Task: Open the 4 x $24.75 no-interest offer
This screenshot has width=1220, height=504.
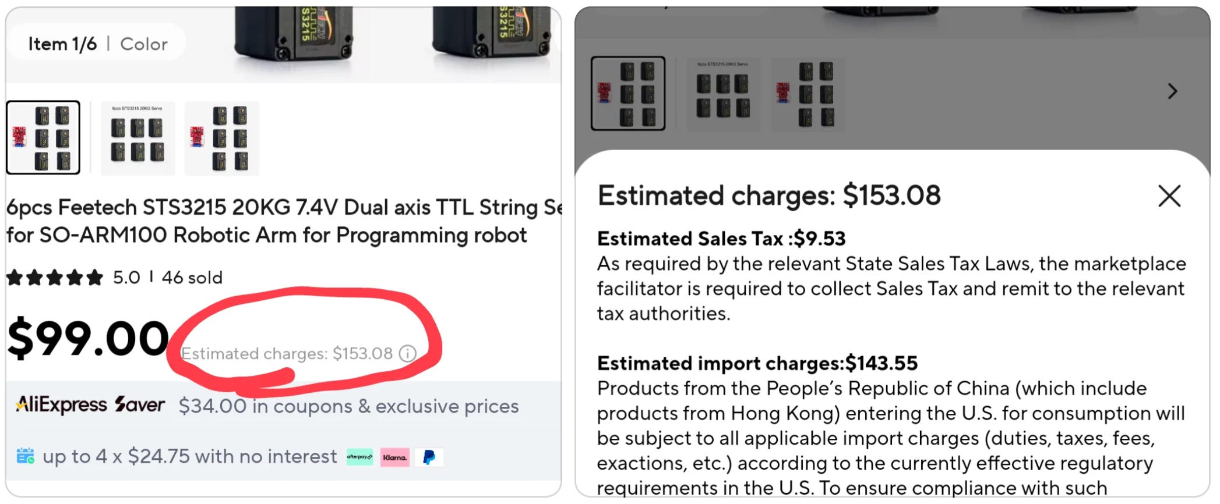Action: click(x=189, y=456)
